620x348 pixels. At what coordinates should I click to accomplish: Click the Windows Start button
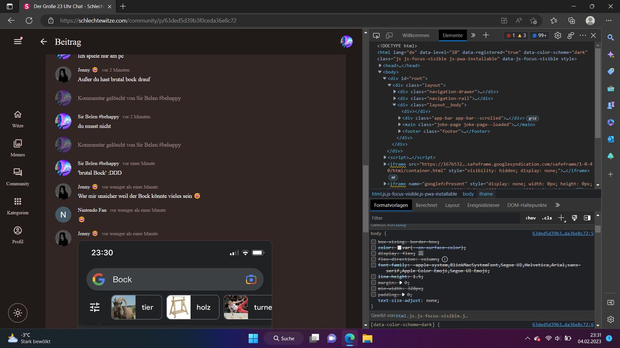[x=253, y=338]
